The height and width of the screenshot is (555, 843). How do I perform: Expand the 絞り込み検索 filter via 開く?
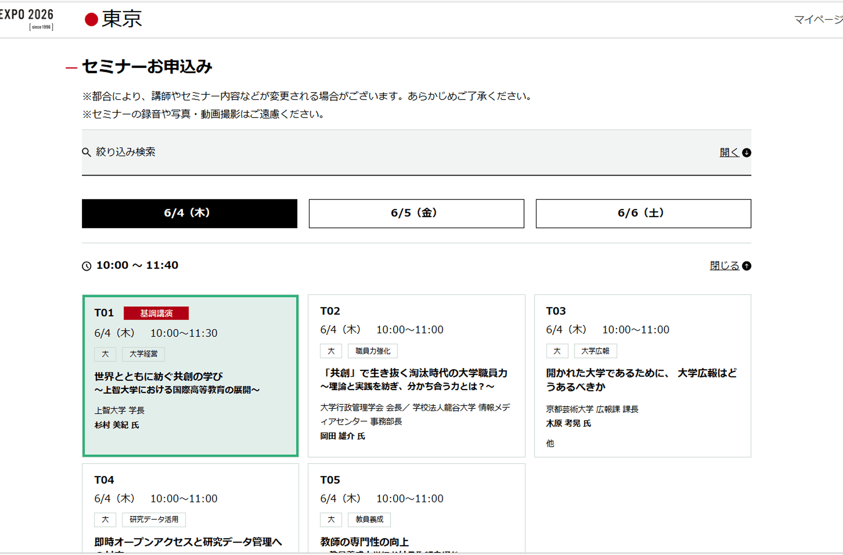[729, 153]
